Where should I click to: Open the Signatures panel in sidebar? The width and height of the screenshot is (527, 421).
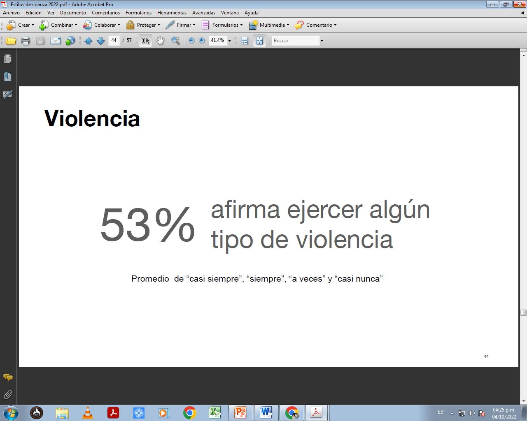(8, 95)
